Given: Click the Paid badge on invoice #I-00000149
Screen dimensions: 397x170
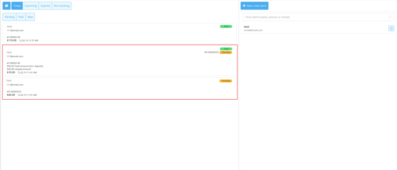Looking at the screenshot, I should pyautogui.click(x=225, y=49).
